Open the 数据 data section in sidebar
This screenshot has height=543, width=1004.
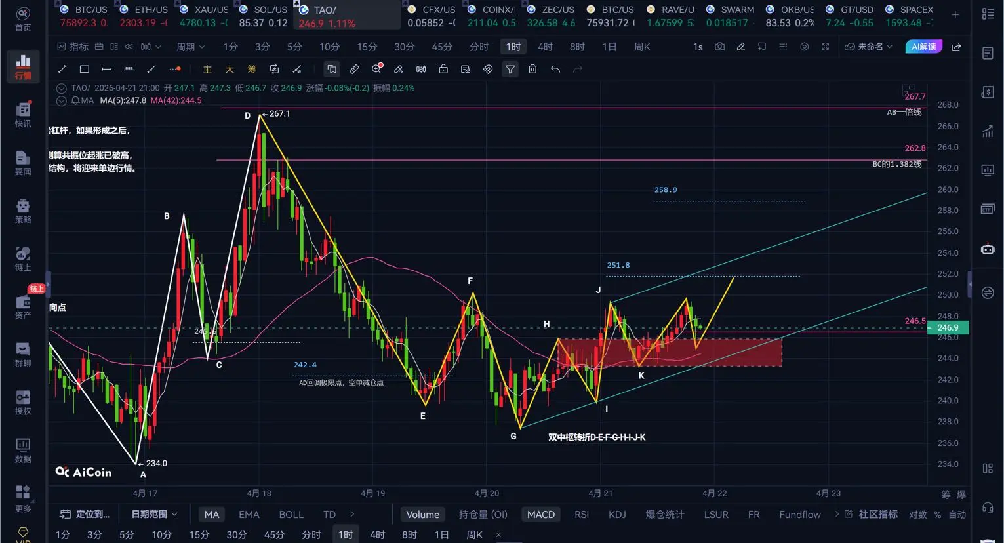pyautogui.click(x=23, y=451)
